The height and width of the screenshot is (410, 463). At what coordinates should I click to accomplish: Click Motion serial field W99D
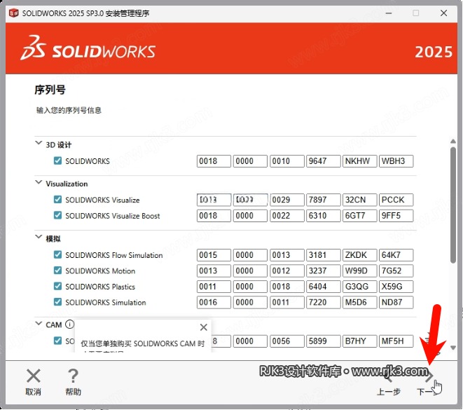tap(359, 271)
